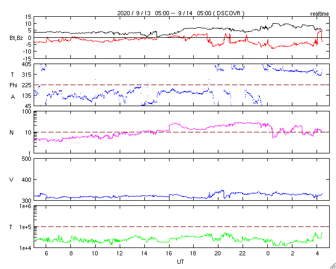Click the 'realtime' label
The image size is (336, 269).
320,14
